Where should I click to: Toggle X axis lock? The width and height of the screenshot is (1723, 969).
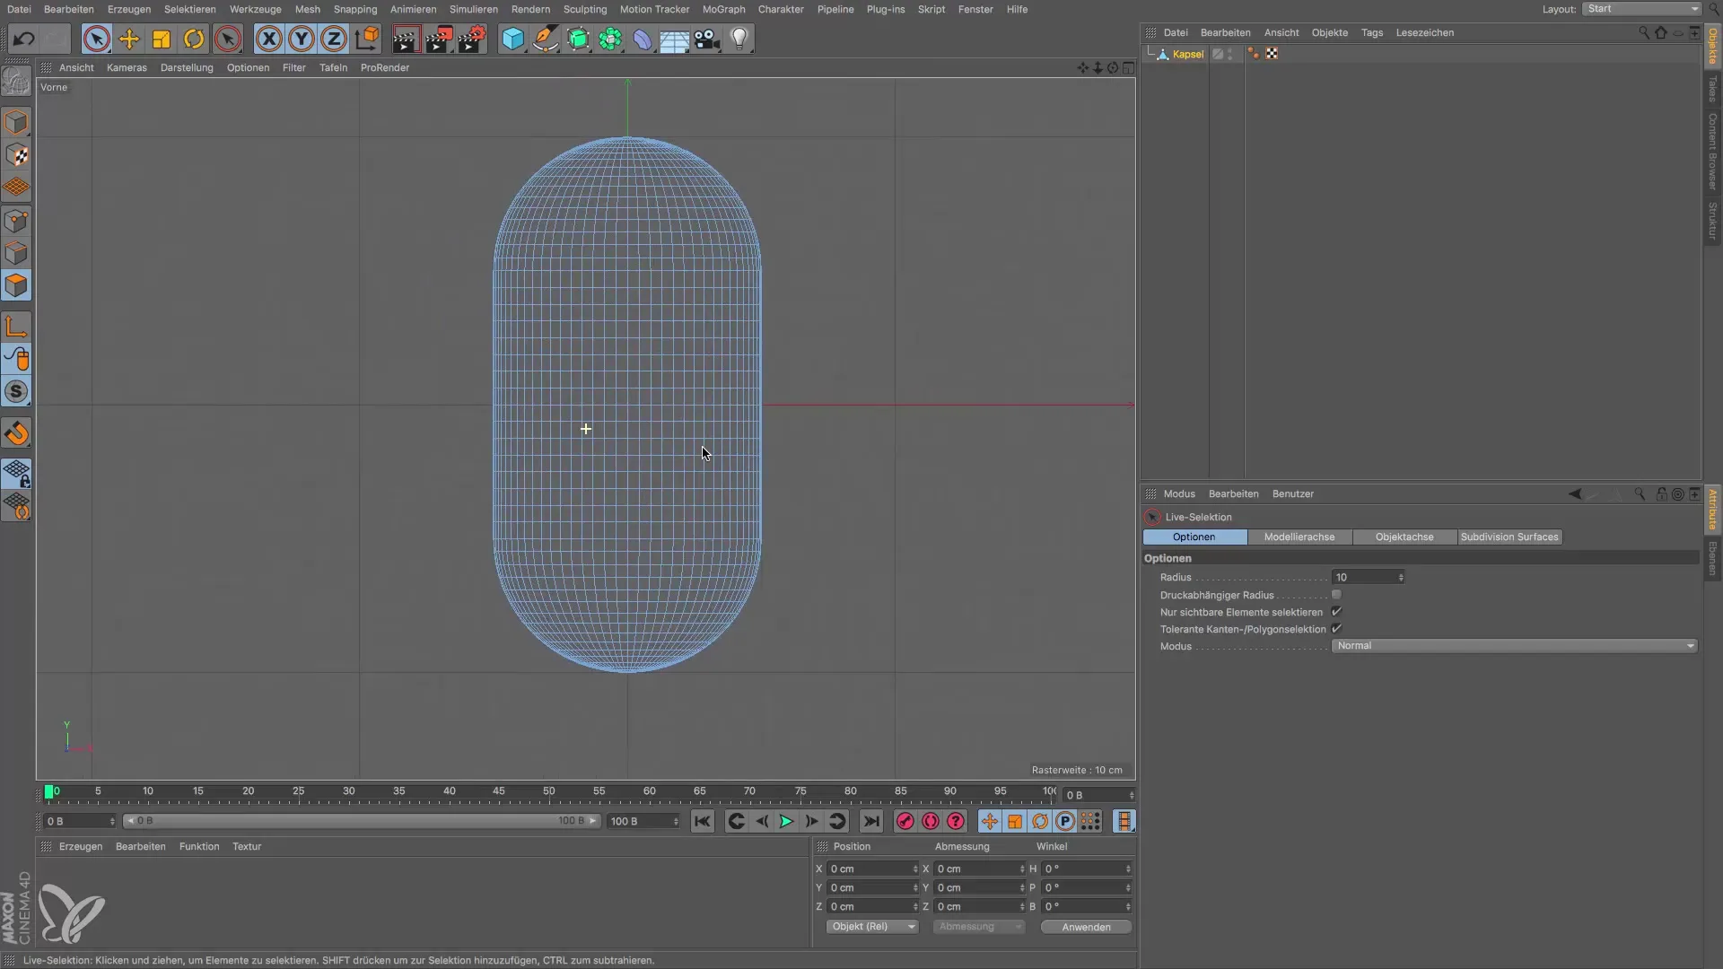268,39
